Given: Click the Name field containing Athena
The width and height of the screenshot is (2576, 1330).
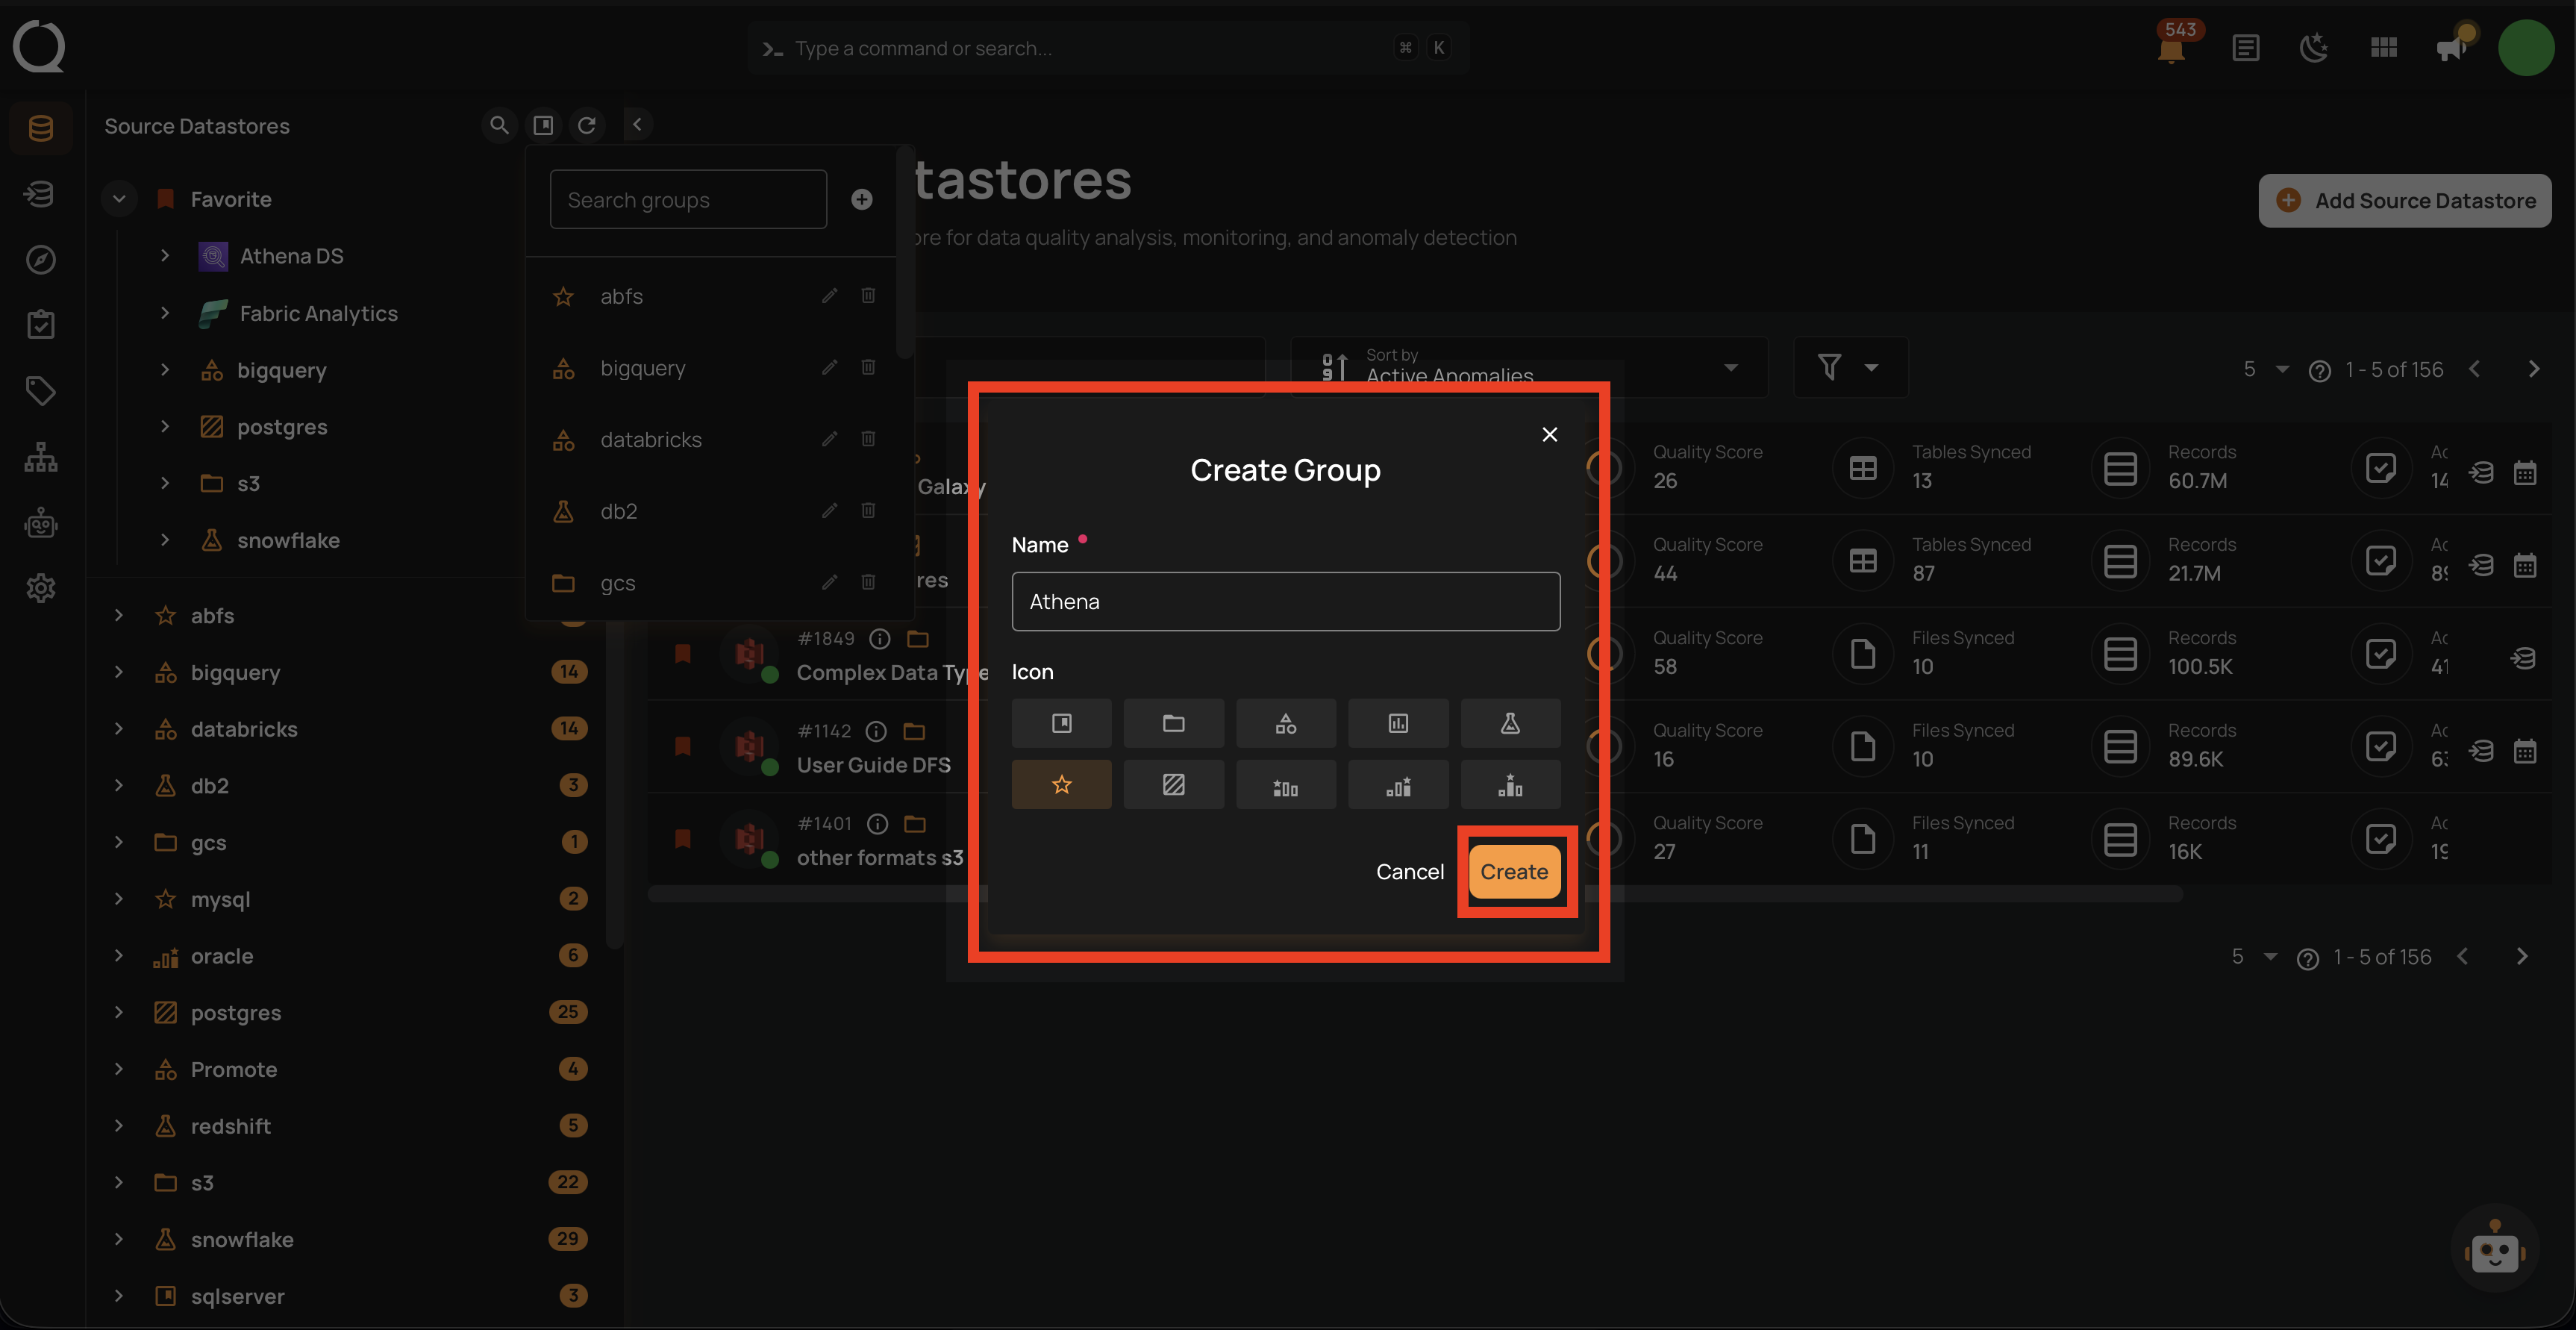Looking at the screenshot, I should 1285,601.
